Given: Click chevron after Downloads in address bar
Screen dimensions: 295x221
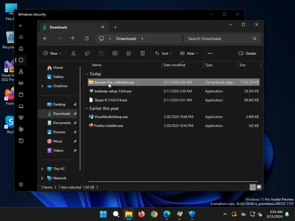Looking at the screenshot, I should tap(142, 39).
